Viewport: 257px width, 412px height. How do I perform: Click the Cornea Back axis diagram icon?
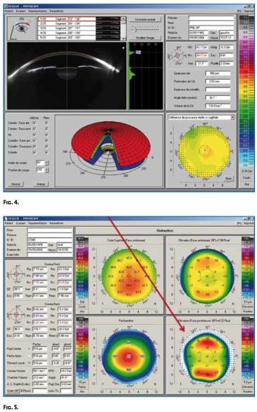click(16, 314)
